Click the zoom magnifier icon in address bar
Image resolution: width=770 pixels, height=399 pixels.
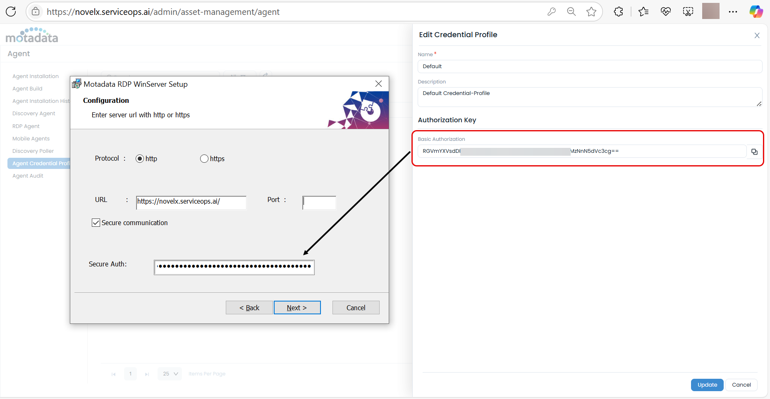[572, 12]
